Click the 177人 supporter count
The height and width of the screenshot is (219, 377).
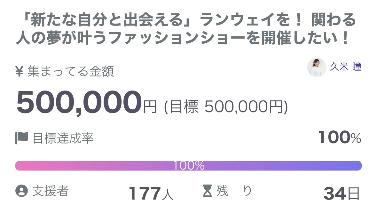(x=151, y=193)
